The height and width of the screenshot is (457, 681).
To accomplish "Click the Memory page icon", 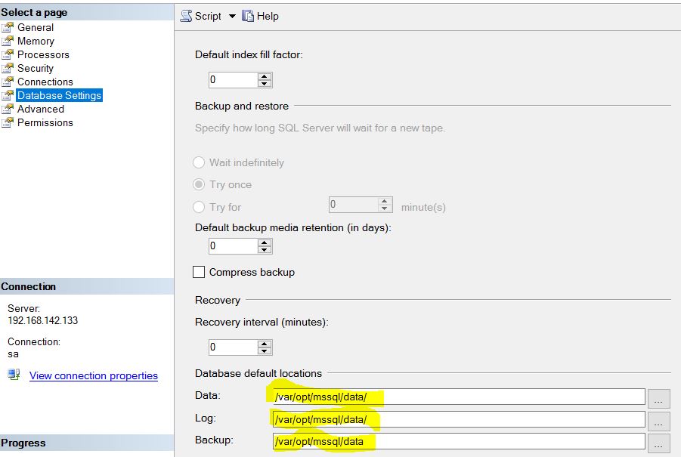I will coord(8,41).
